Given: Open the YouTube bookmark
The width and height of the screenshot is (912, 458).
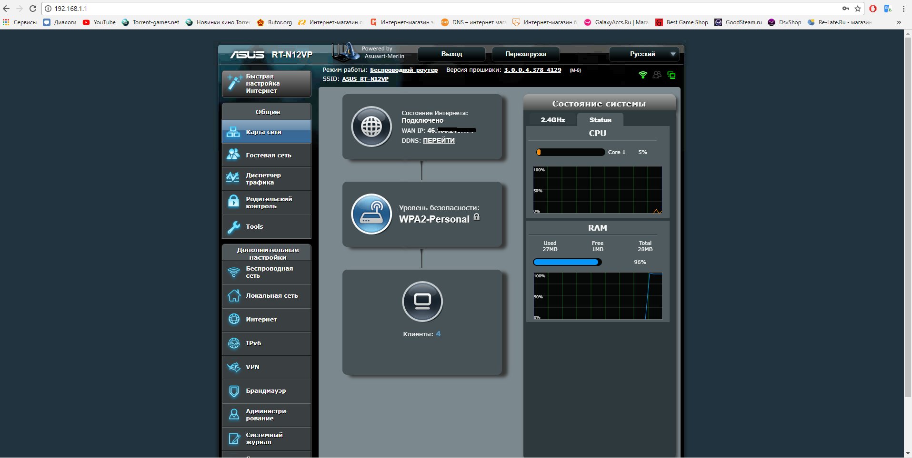Looking at the screenshot, I should pos(99,22).
